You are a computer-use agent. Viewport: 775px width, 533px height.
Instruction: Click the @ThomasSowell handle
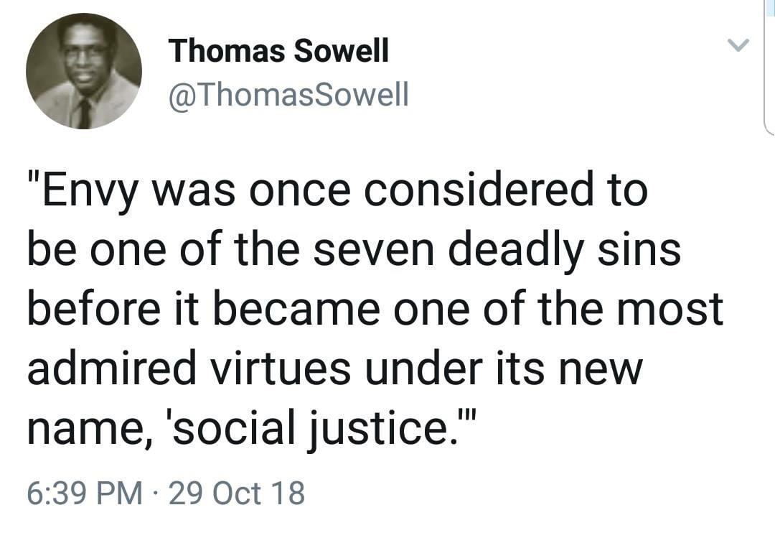point(288,94)
